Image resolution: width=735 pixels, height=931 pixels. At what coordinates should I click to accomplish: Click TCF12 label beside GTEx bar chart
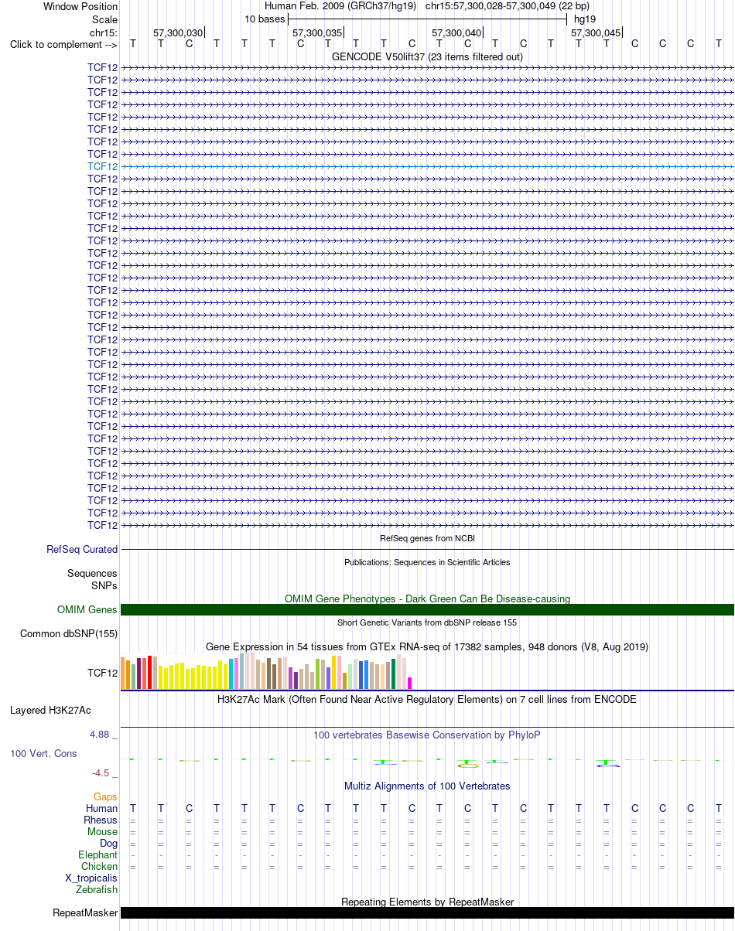[103, 674]
